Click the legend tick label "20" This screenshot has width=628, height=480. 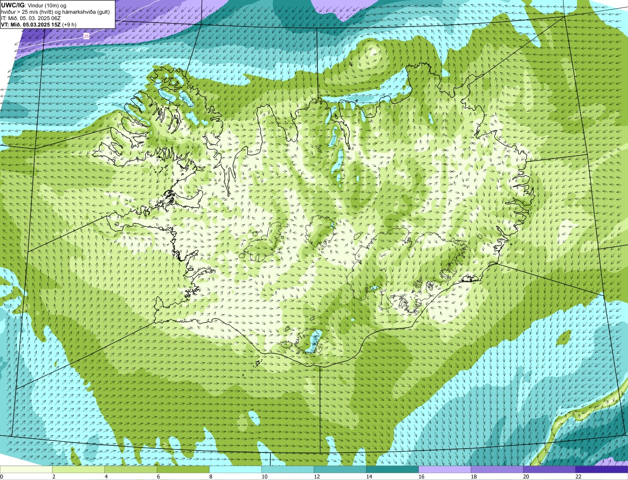(526, 477)
